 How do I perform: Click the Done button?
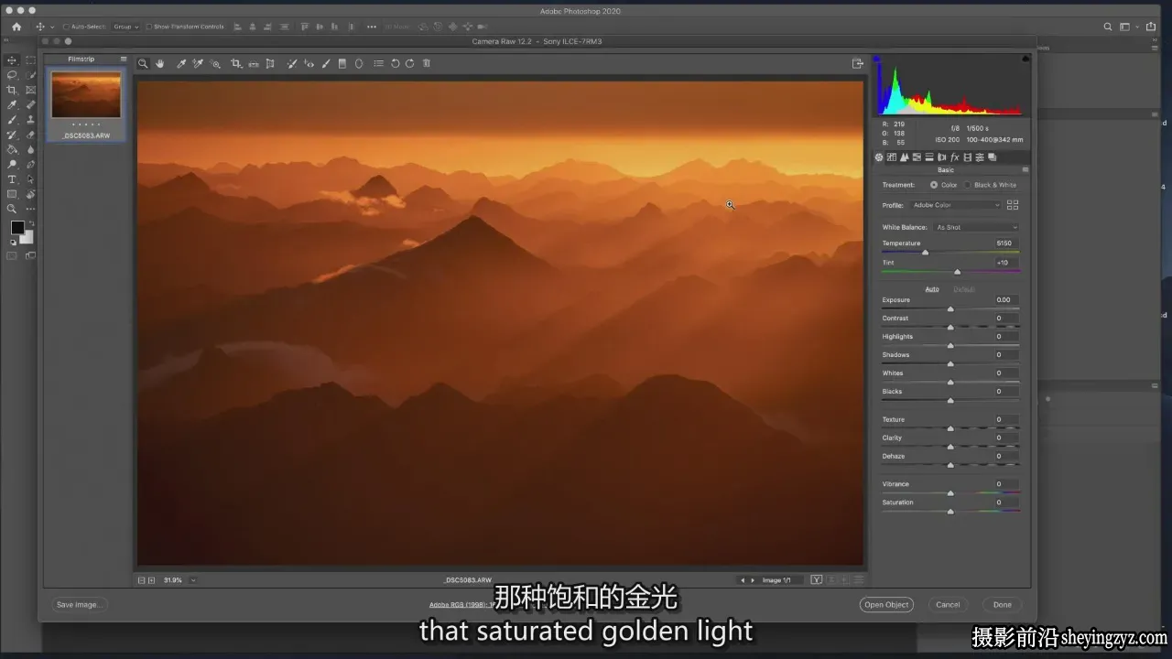click(x=1003, y=604)
